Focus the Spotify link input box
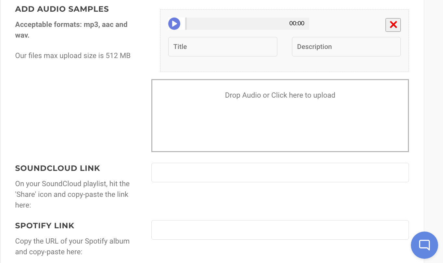The width and height of the screenshot is (443, 263). tap(280, 230)
